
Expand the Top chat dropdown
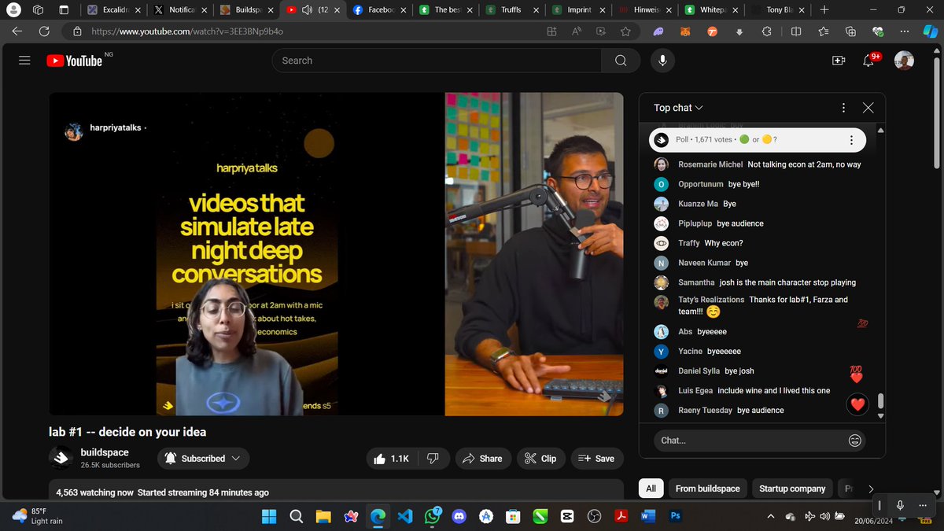(678, 108)
